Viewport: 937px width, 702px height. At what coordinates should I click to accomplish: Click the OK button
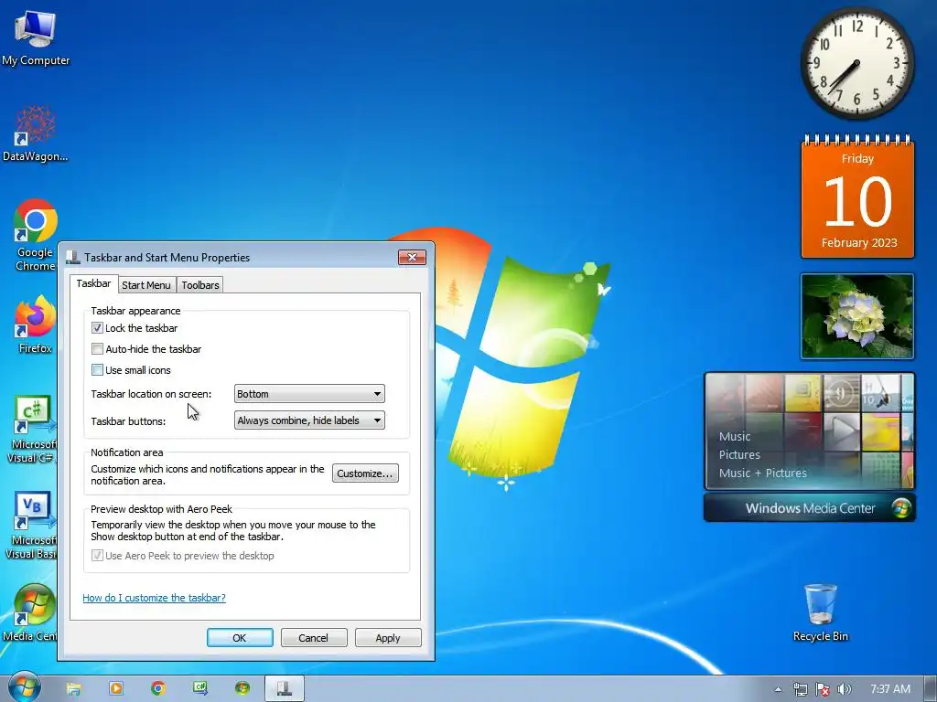pos(240,637)
